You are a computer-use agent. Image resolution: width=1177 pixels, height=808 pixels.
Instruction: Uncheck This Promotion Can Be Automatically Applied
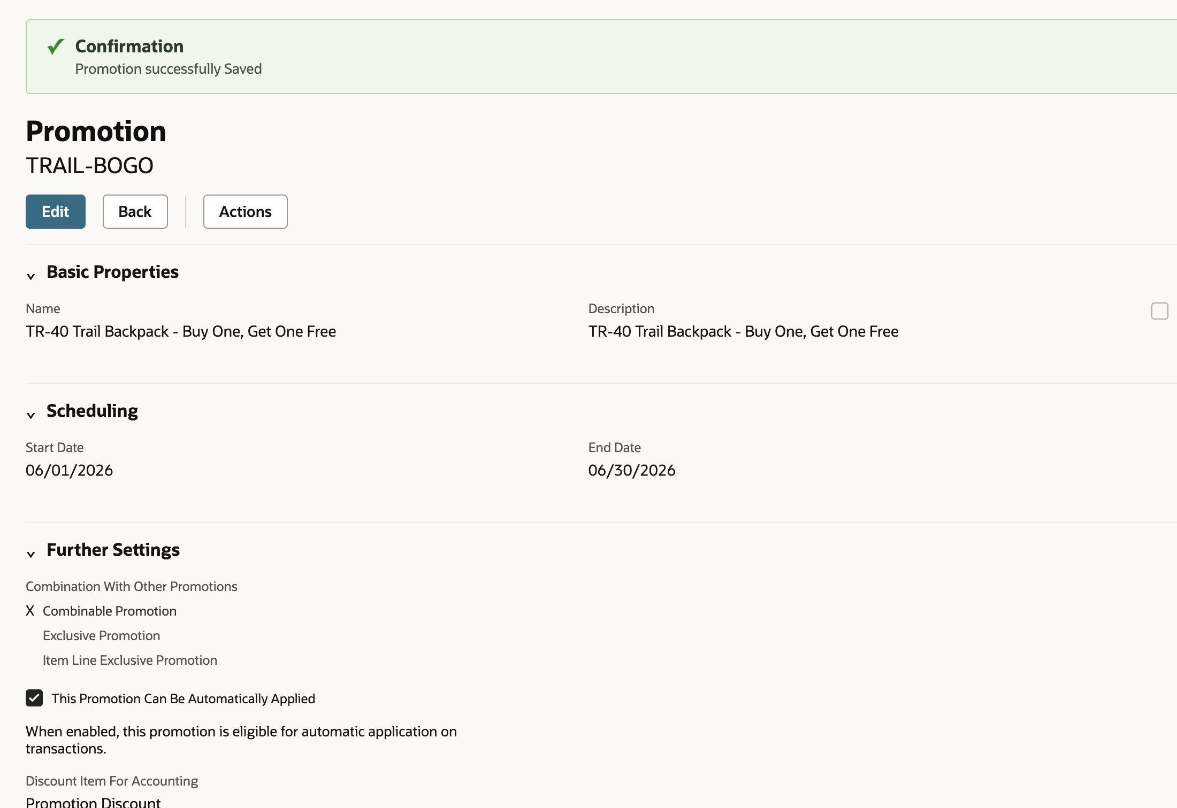click(x=34, y=698)
